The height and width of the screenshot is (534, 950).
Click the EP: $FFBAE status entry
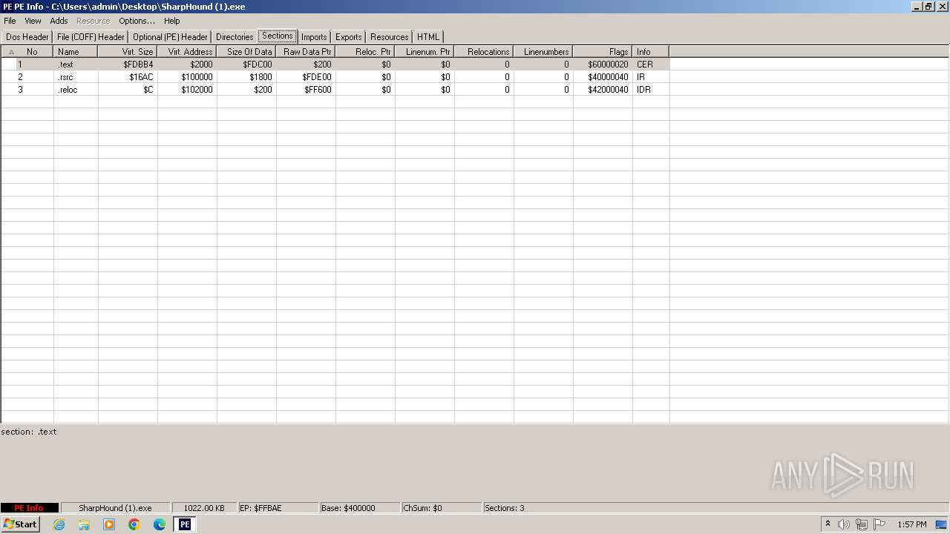click(x=278, y=508)
